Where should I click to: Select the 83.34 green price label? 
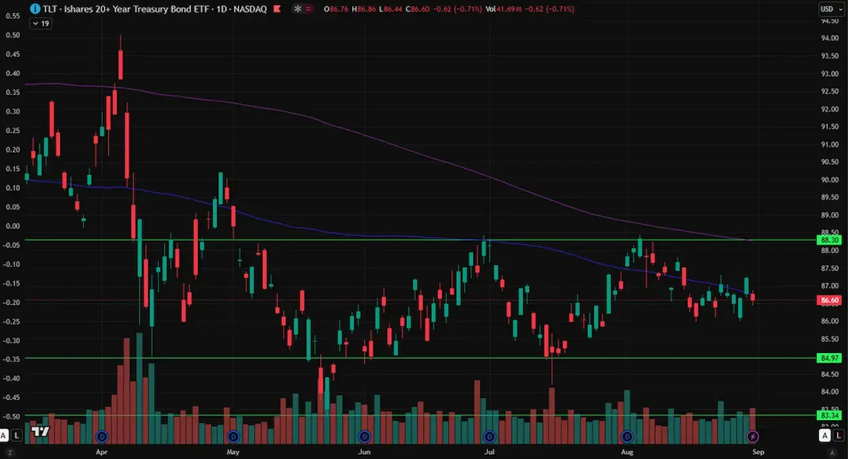[x=829, y=415]
